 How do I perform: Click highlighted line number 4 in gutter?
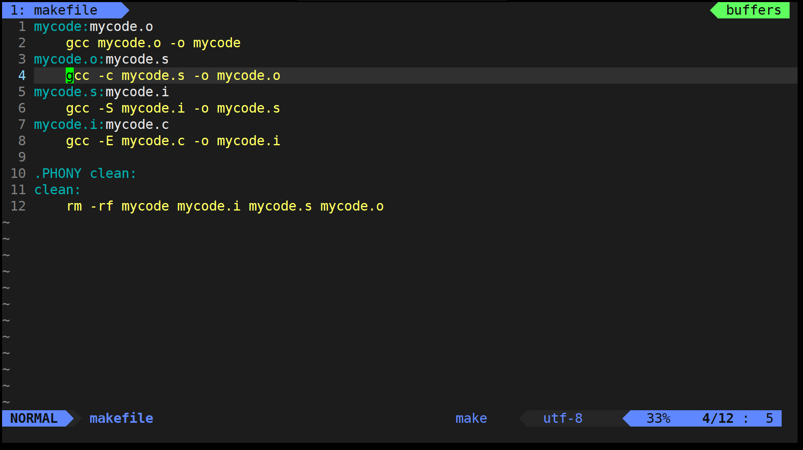tap(22, 75)
